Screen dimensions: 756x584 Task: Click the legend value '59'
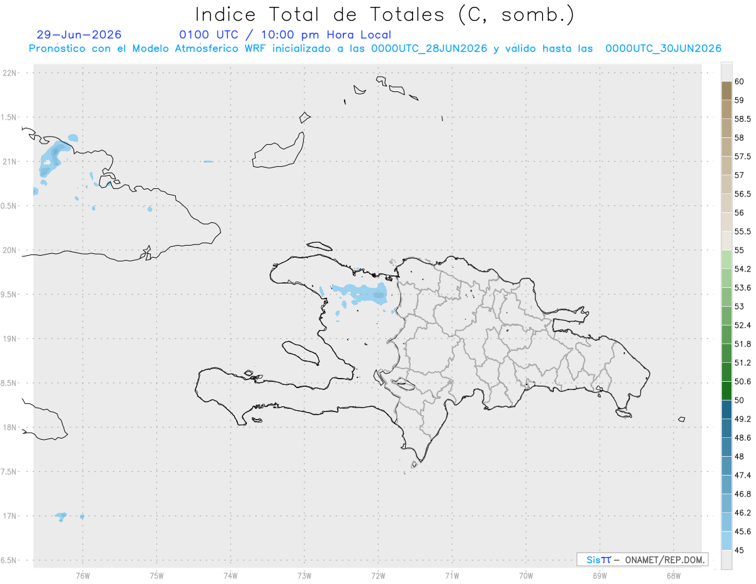pyautogui.click(x=739, y=100)
